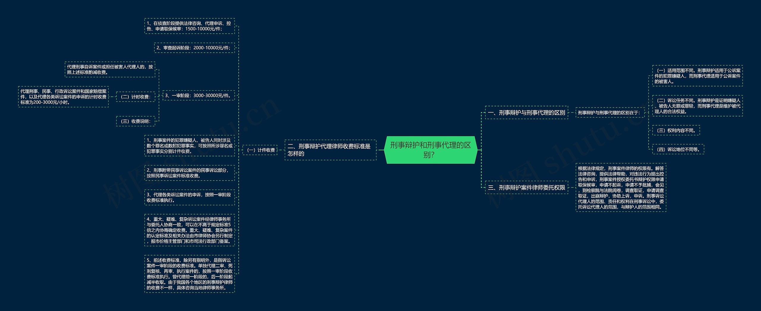Select the 3、一审阶段 3000-30000元/件 node
761x311 pixels.
pyautogui.click(x=198, y=96)
